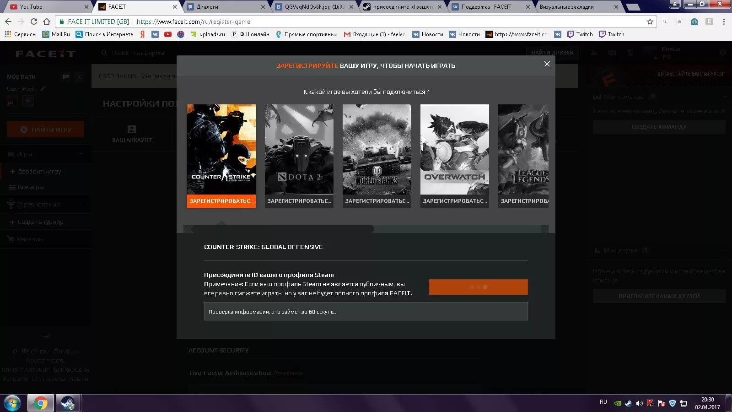Switch to the Поддержка | FACEIT tab

[490, 7]
